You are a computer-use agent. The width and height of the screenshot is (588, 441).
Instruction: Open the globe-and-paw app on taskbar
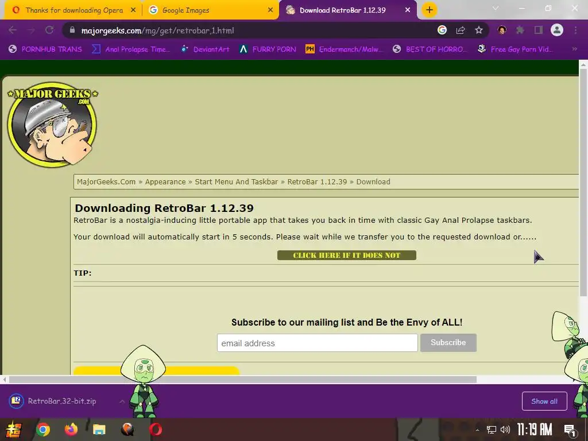pos(127,430)
